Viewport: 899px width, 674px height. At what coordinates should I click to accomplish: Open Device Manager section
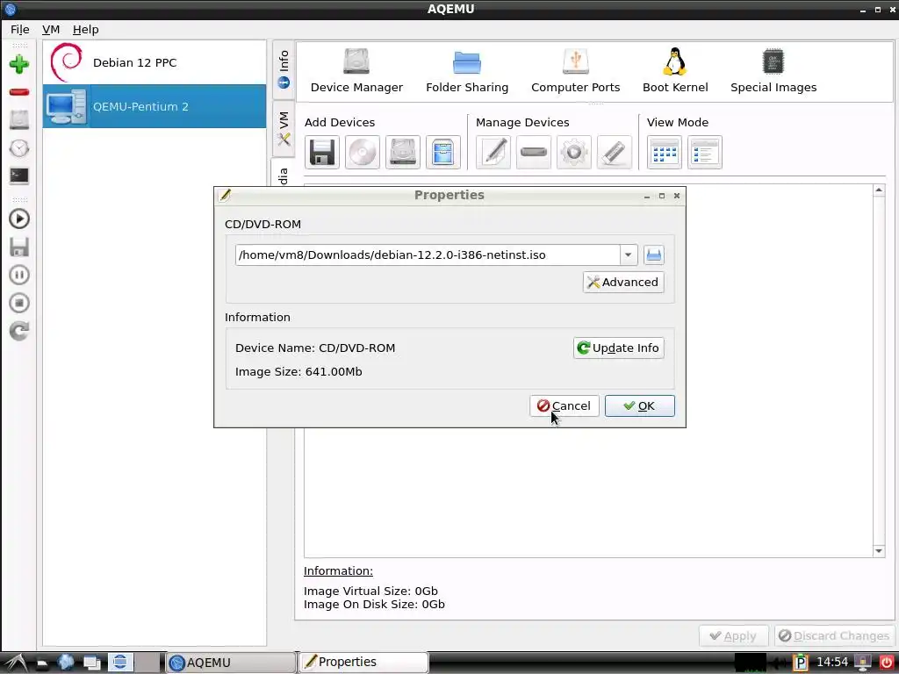pos(356,71)
